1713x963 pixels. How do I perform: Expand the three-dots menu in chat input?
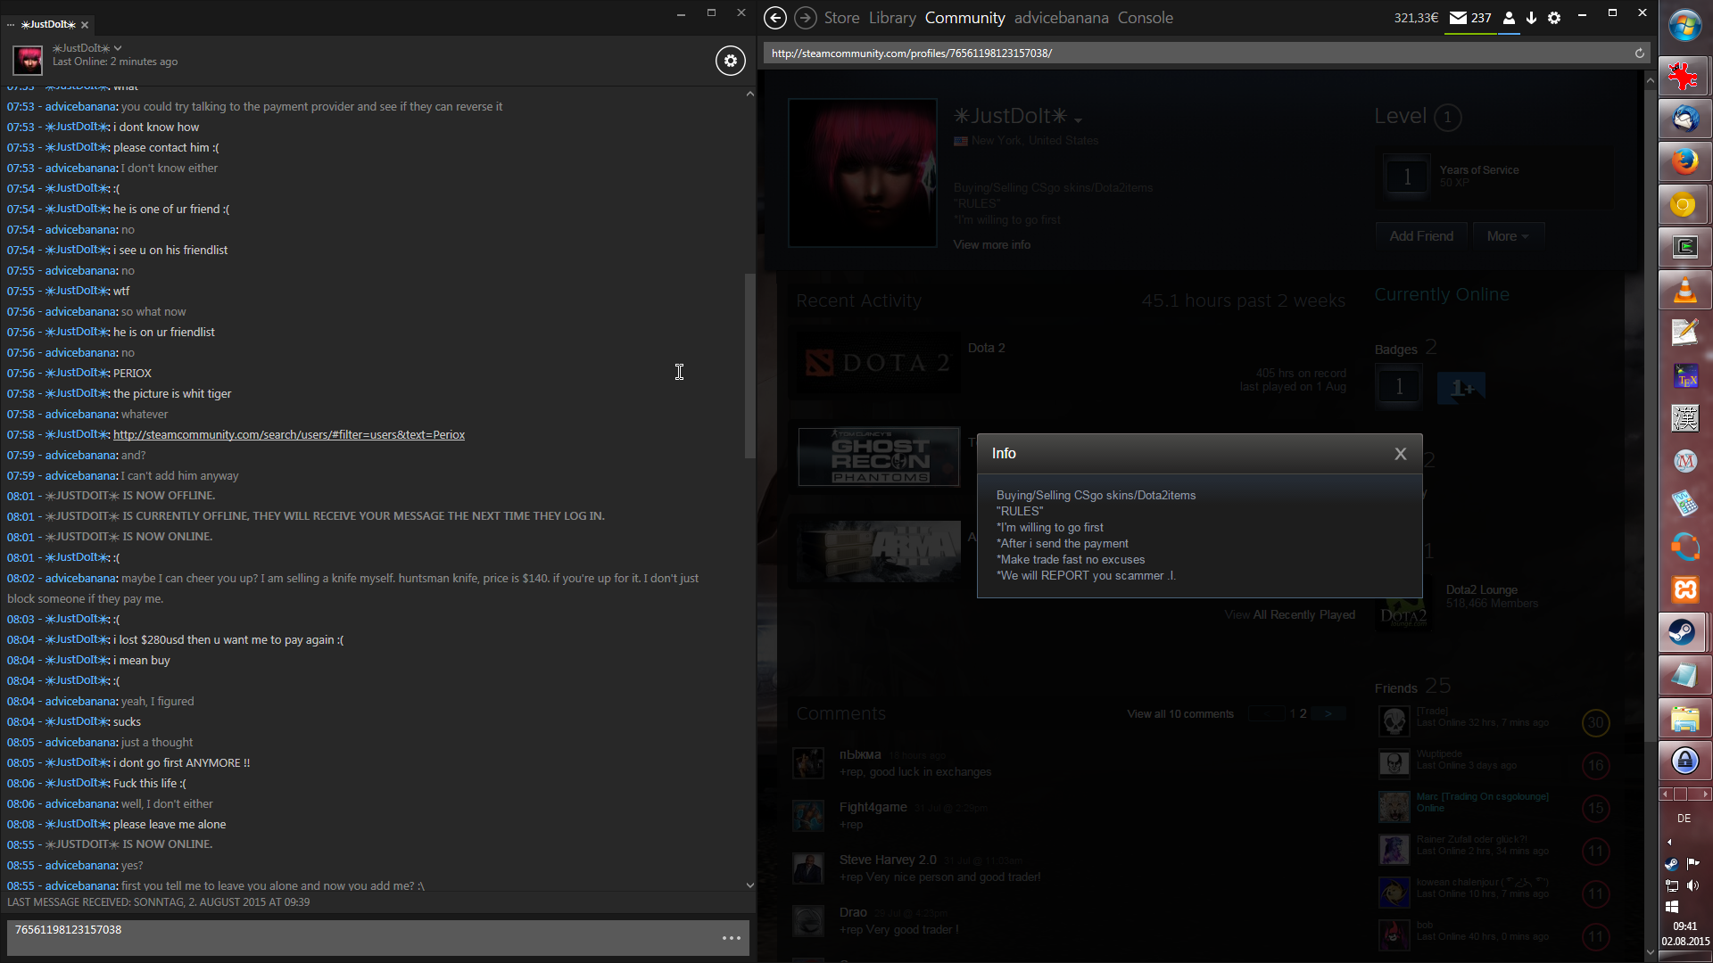pyautogui.click(x=732, y=938)
